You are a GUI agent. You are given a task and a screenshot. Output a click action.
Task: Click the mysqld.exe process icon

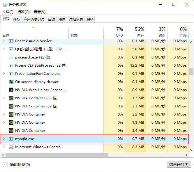(11, 139)
